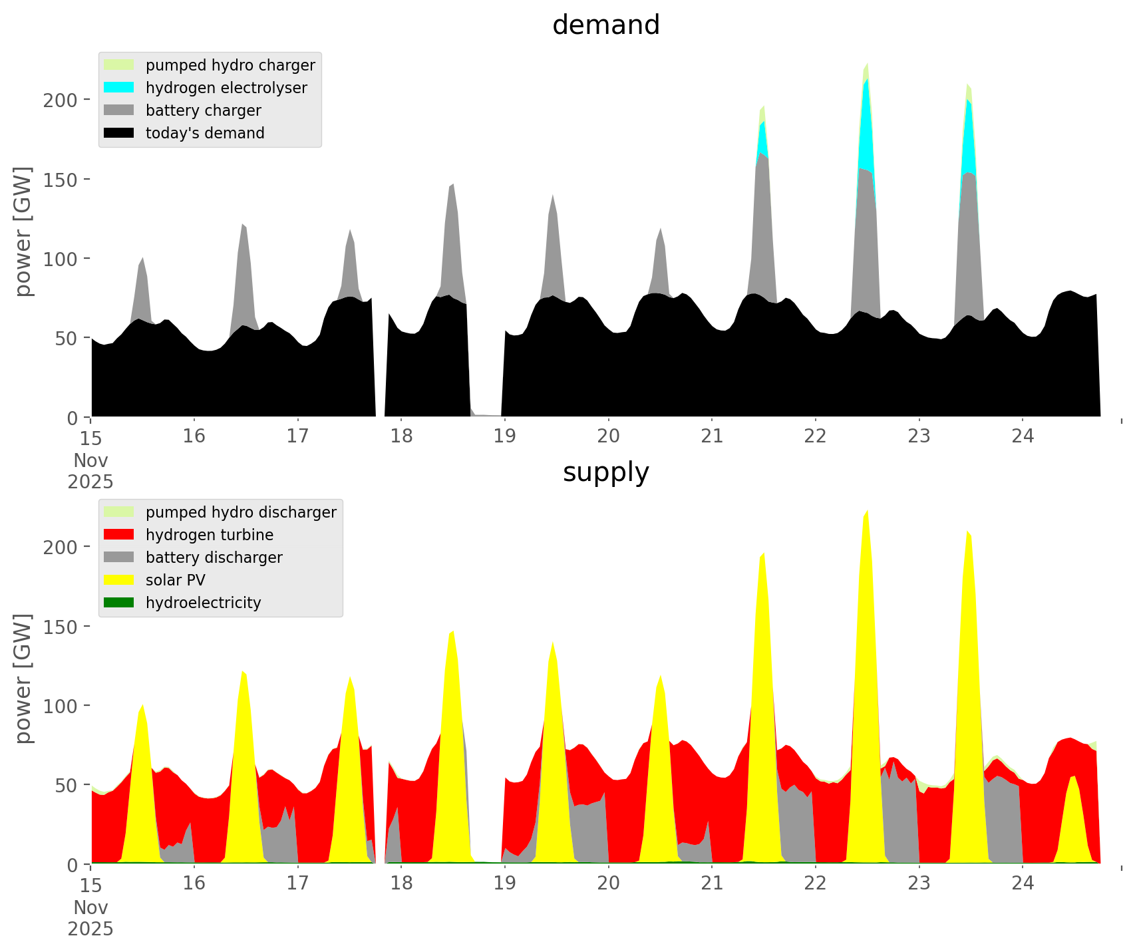This screenshot has width=1135, height=952.
Task: Click day 22 tick on supply x-axis
Action: pyautogui.click(x=816, y=883)
